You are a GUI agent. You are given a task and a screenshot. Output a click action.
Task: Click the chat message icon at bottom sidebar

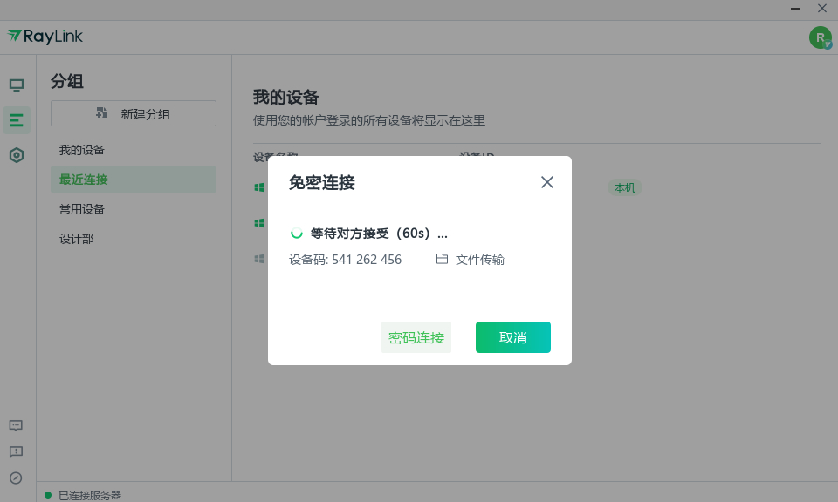pyautogui.click(x=15, y=425)
